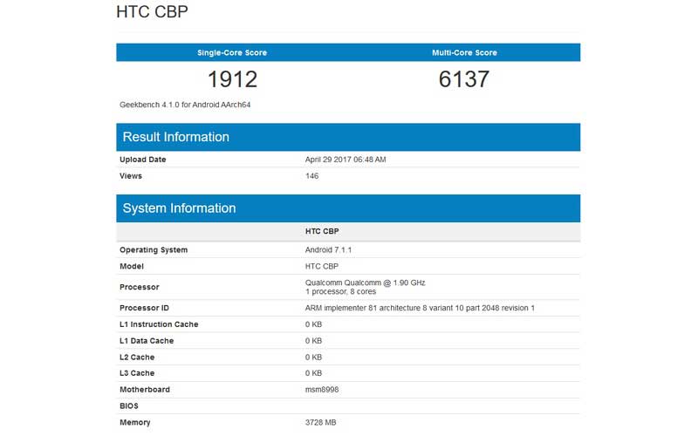The width and height of the screenshot is (698, 436).
Task: Click the L3 Cache row label
Action: [137, 373]
